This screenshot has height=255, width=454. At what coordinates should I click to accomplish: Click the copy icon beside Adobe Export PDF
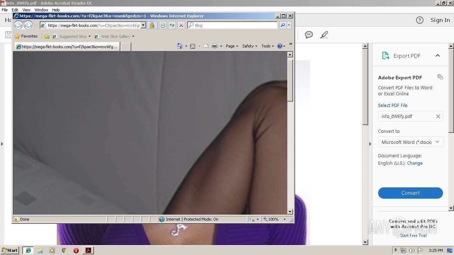click(440, 77)
